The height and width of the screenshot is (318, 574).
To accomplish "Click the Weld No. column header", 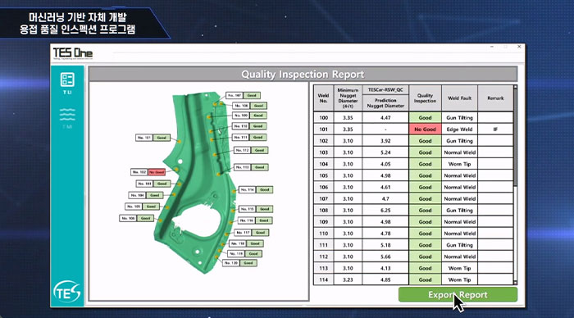I will [324, 98].
